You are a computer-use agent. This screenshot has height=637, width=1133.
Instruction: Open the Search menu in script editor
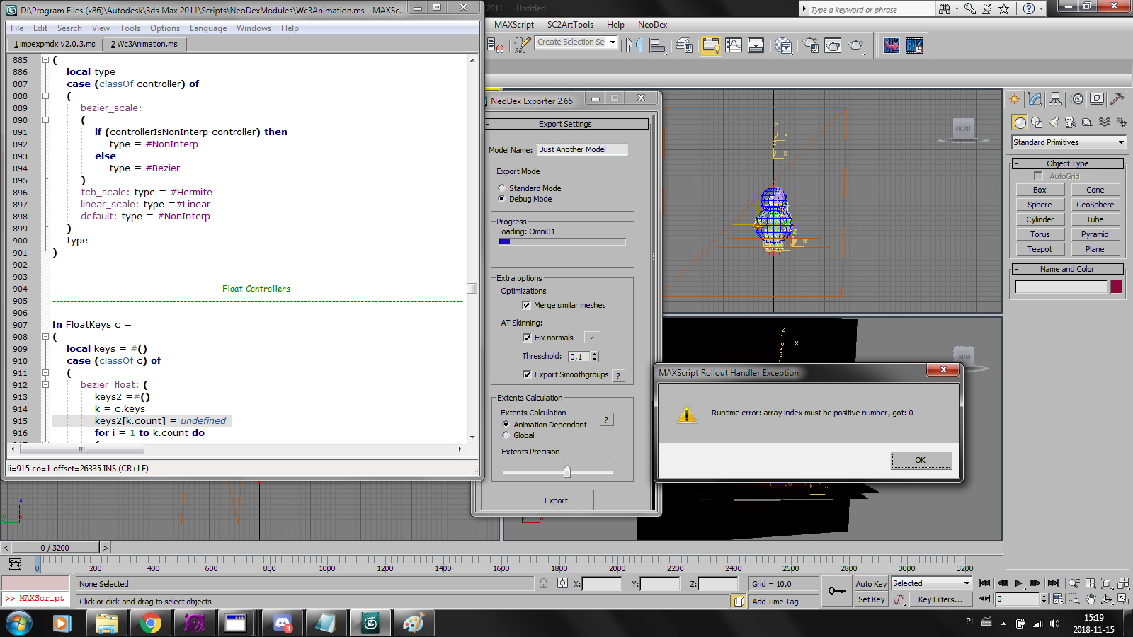pos(69,28)
